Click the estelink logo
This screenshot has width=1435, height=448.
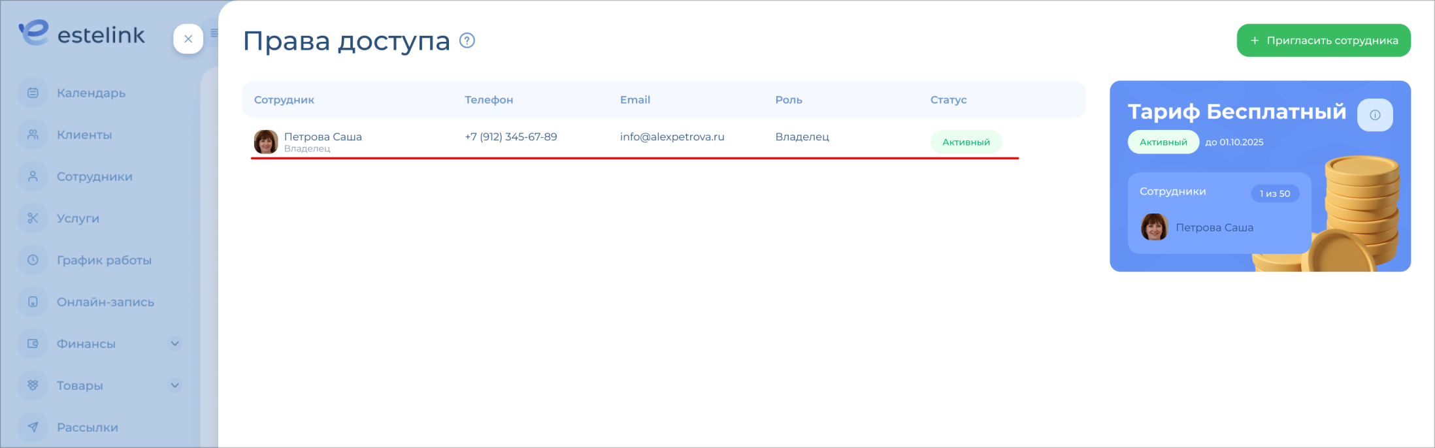[x=82, y=33]
